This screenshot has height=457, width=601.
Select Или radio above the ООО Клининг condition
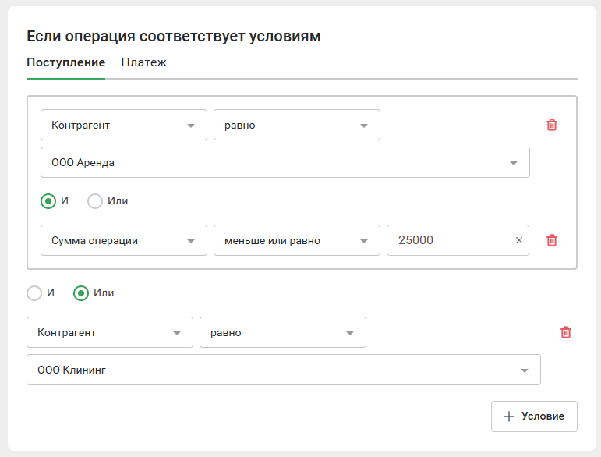81,293
